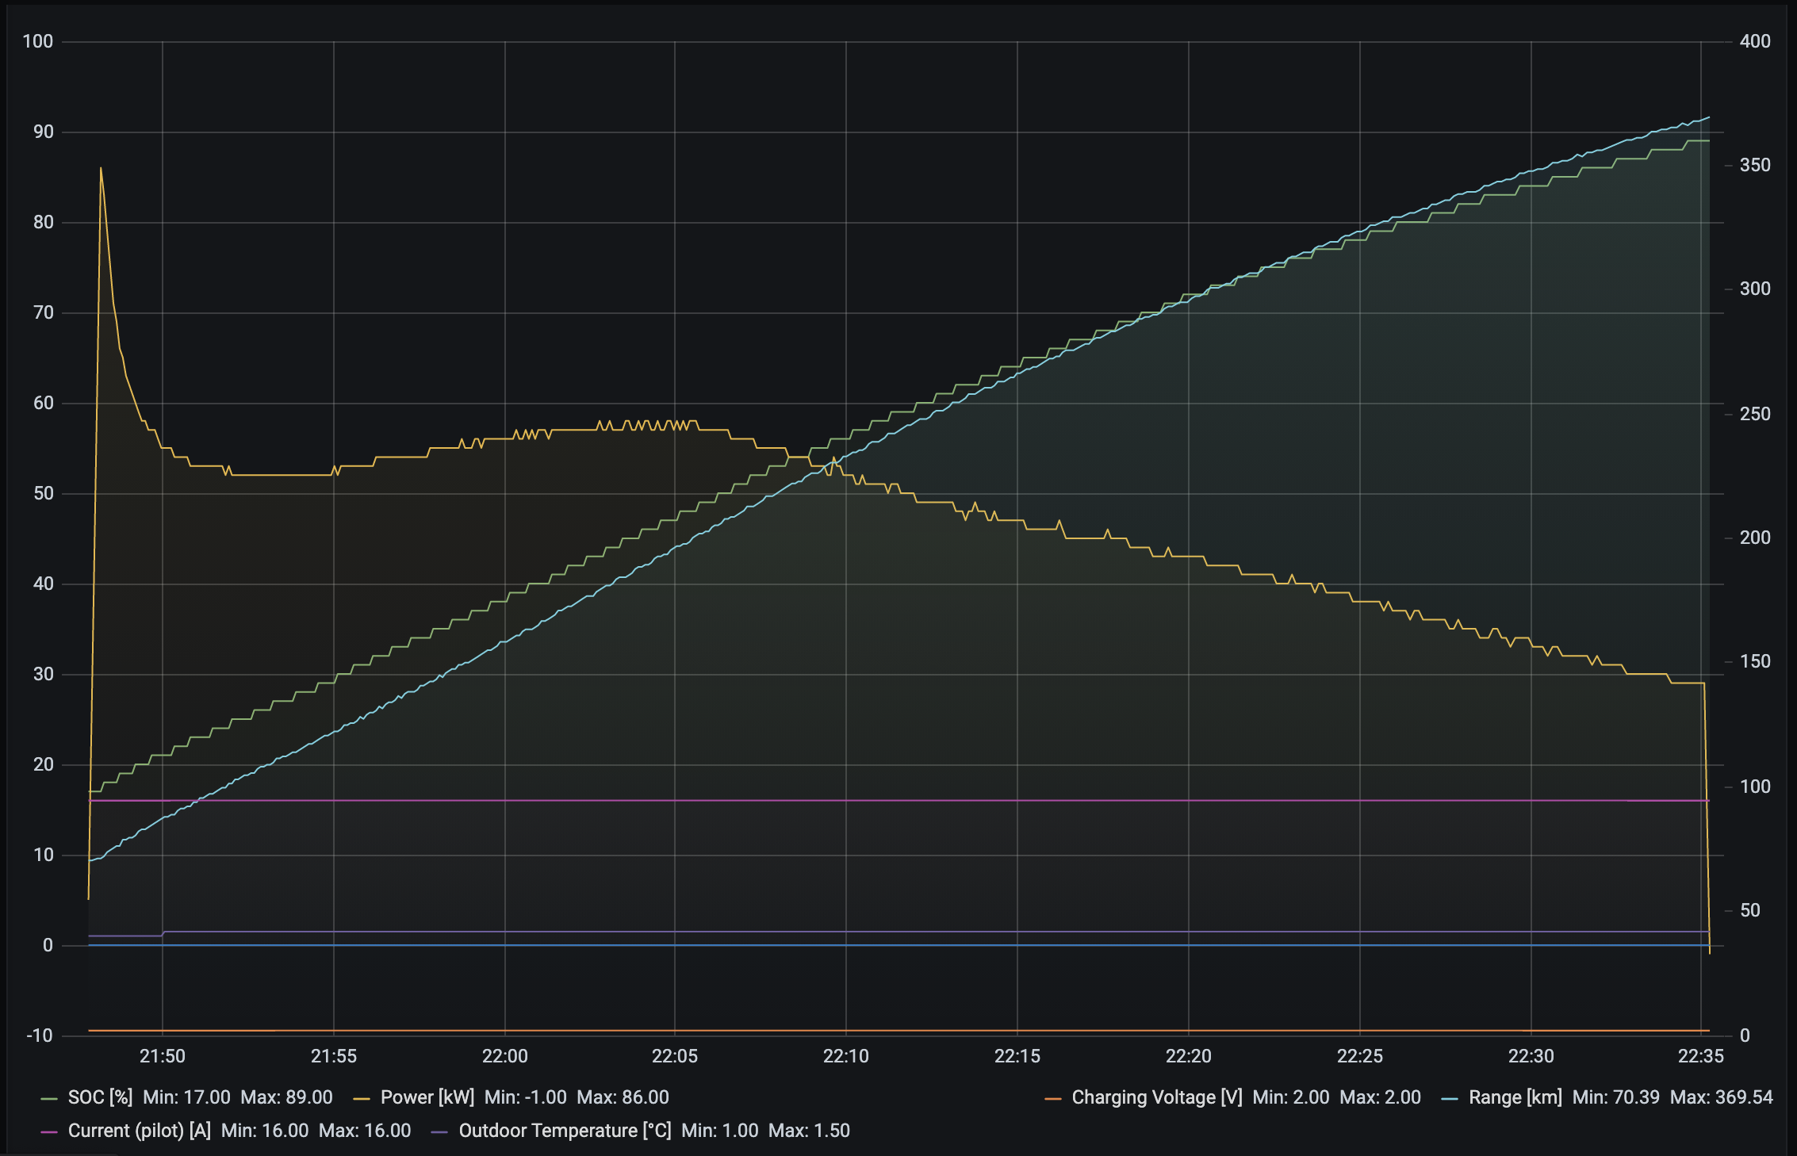The width and height of the screenshot is (1797, 1156).
Task: Isolate the Range [km] series label
Action: [1515, 1097]
